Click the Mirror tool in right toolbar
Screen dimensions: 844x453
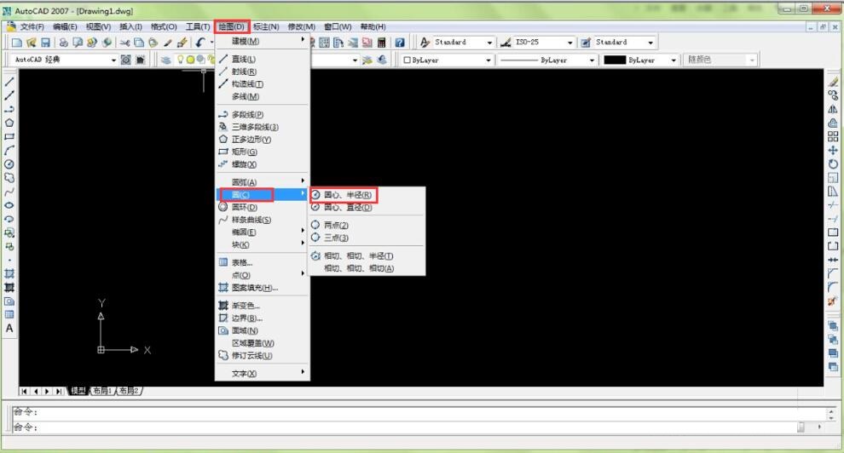point(833,109)
